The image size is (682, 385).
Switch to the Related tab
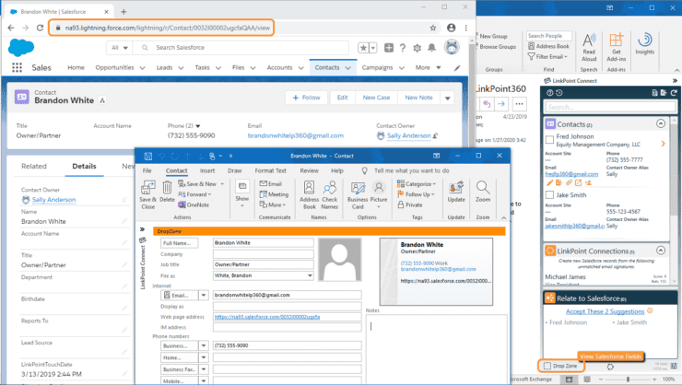[34, 166]
